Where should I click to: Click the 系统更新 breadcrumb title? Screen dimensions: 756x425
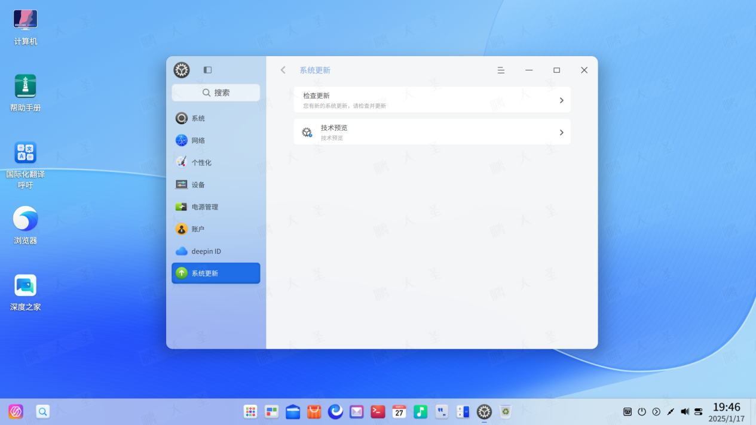click(x=315, y=70)
